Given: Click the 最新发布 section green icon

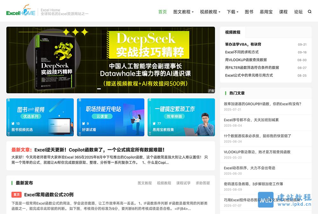Looking at the screenshot, I should 11,183.
